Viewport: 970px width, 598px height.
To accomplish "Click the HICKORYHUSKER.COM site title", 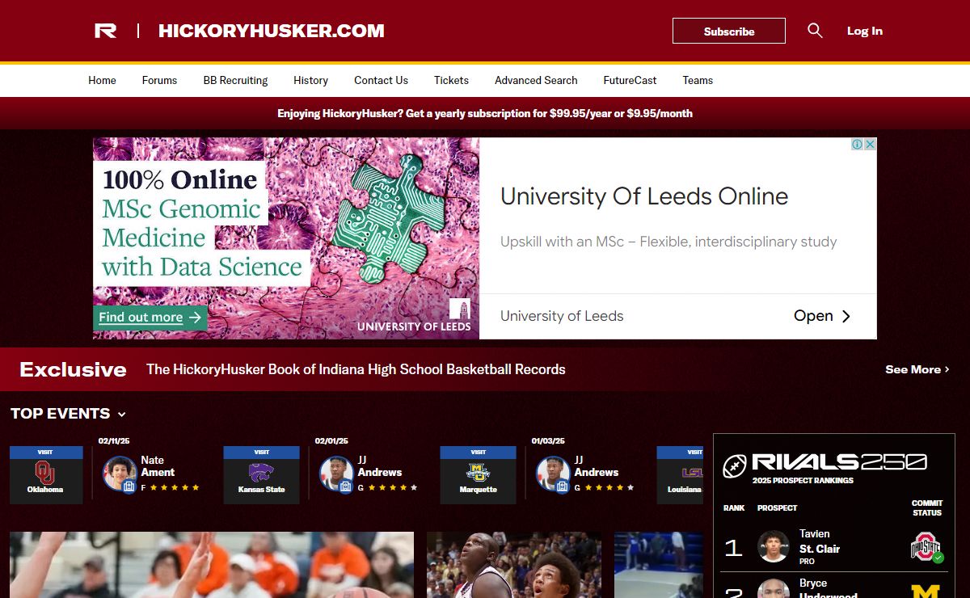I will click(x=272, y=31).
